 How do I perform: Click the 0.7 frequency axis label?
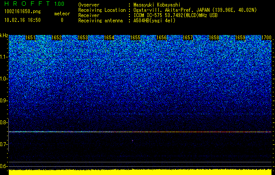(4, 144)
